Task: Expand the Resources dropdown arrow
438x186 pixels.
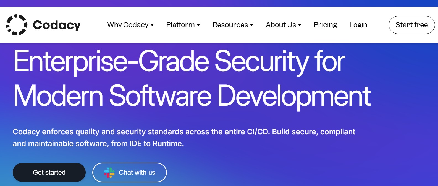Action: (x=251, y=25)
